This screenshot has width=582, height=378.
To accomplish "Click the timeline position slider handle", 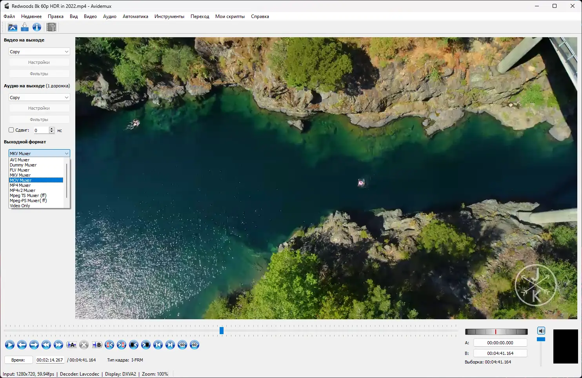I will pos(222,331).
